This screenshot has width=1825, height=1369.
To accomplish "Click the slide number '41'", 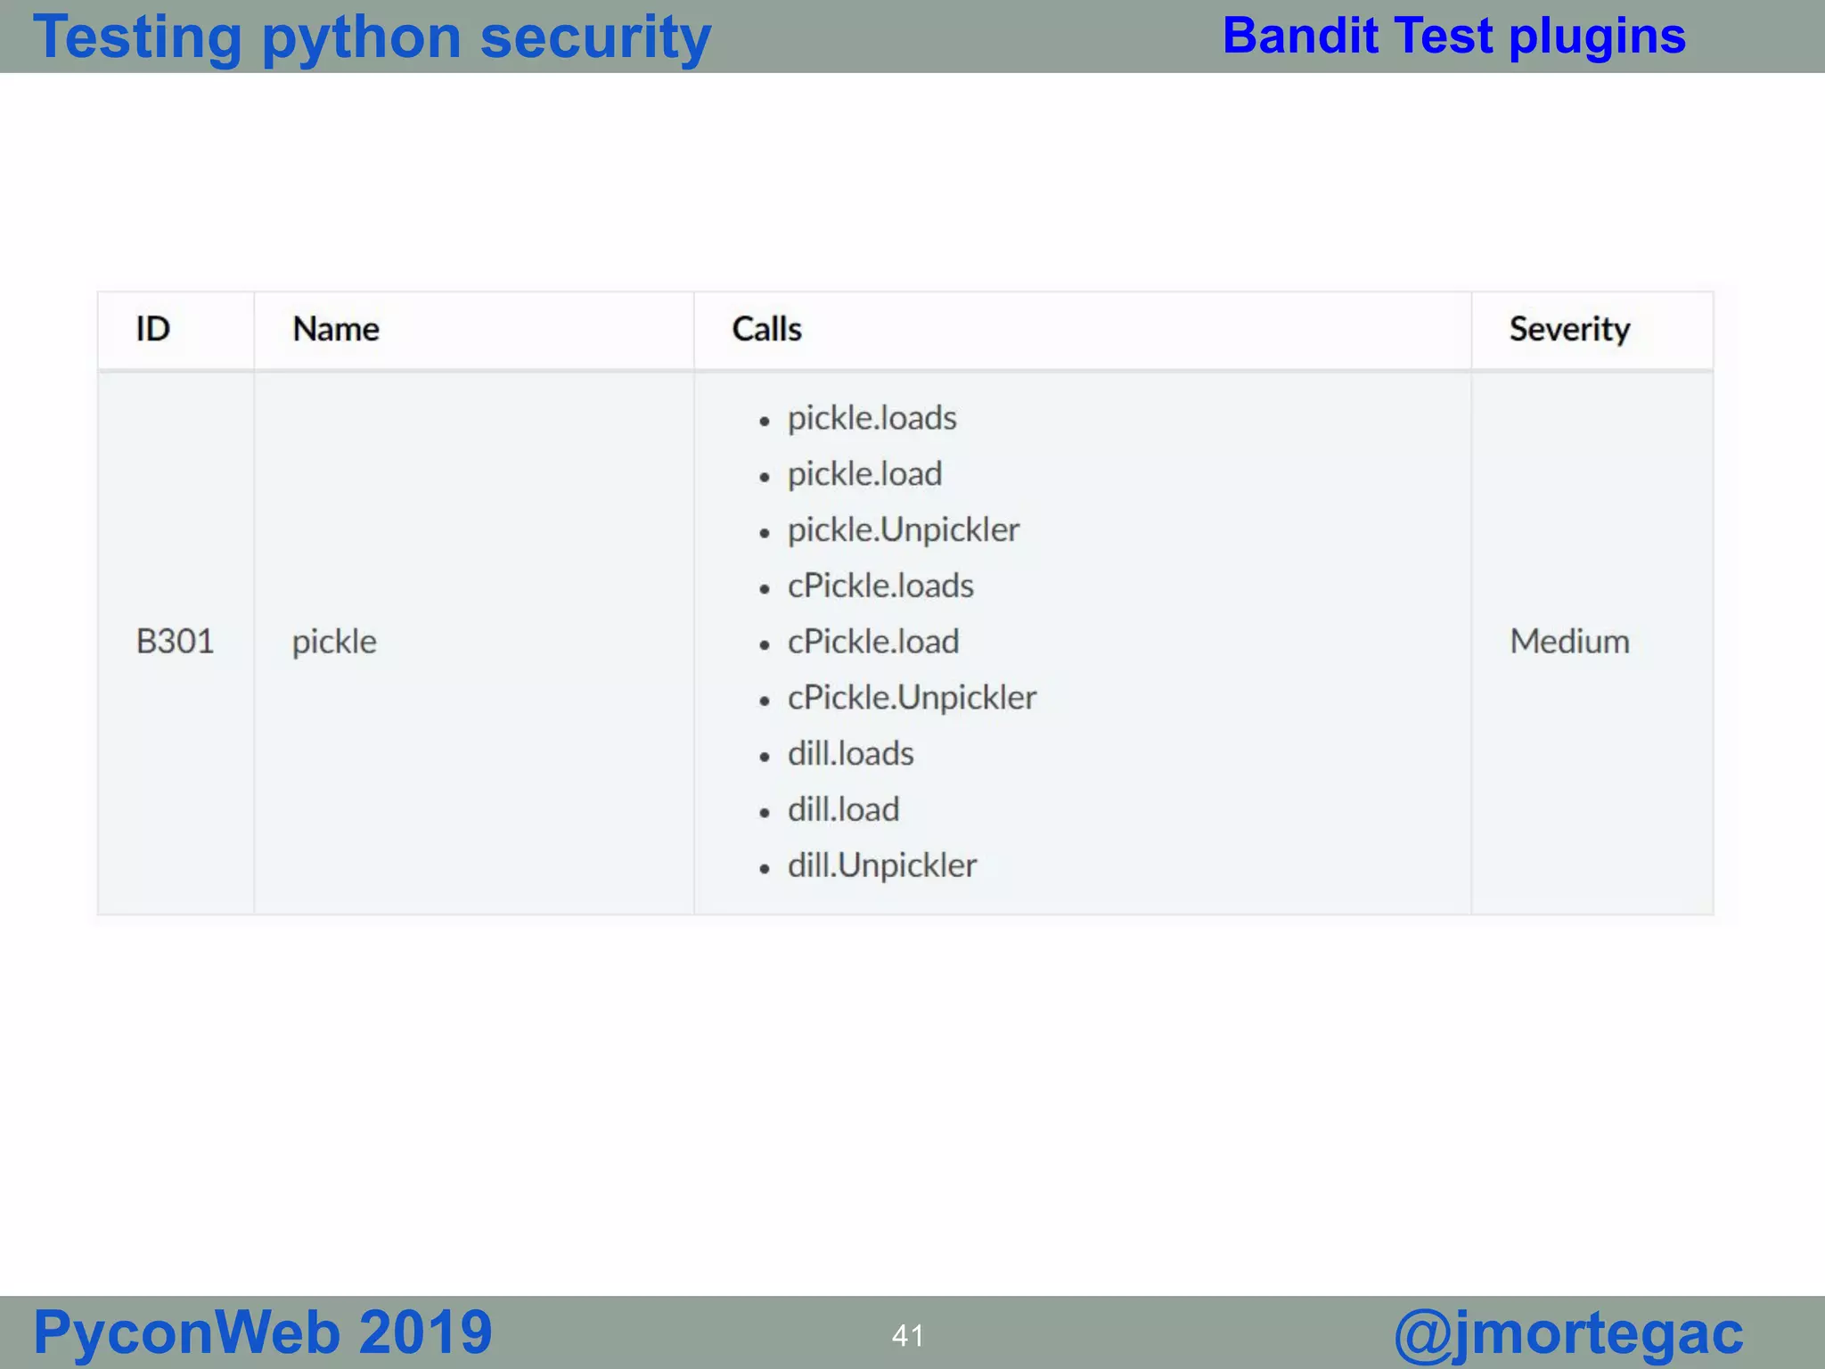I will 908,1335.
